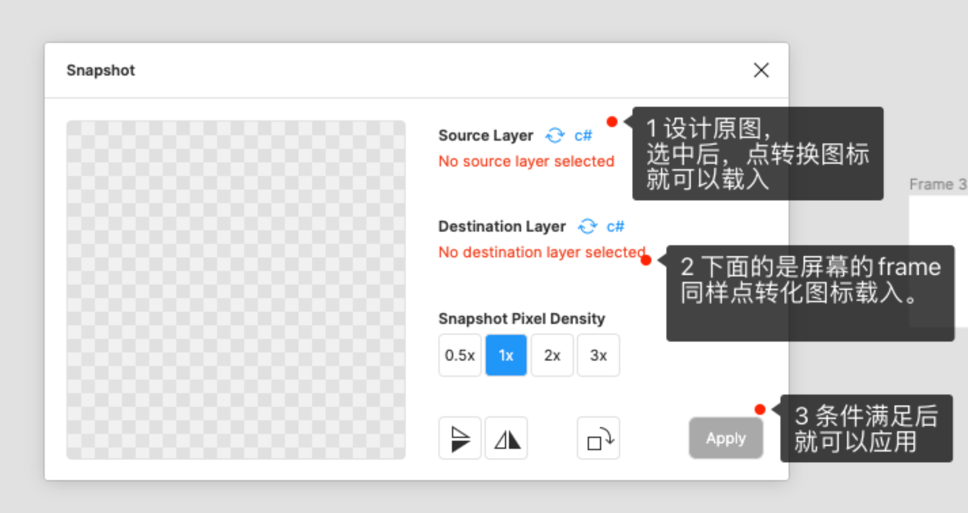Click the checkered snapshot preview area

coord(236,290)
